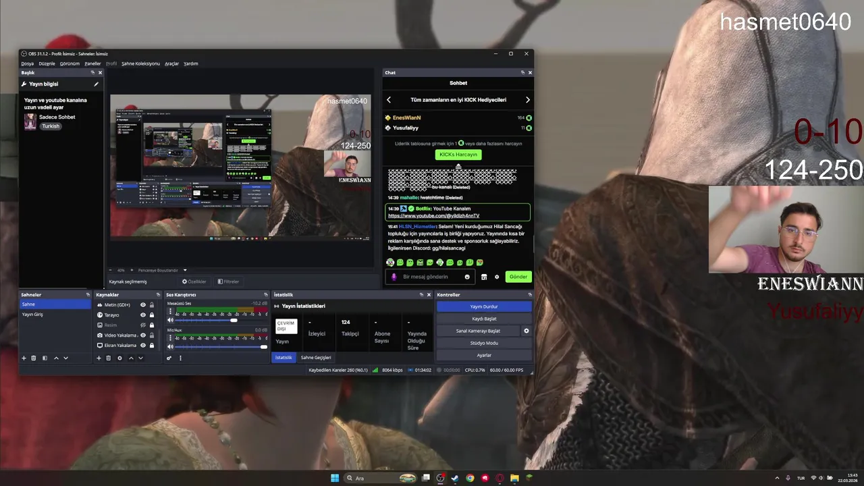The image size is (864, 486).
Task: Move source up in Kaynaklar list
Action: pyautogui.click(x=131, y=358)
